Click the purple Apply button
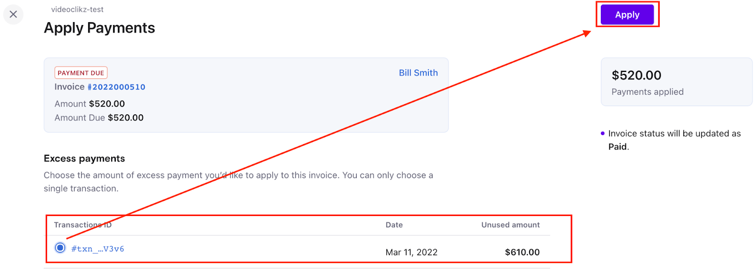Viewport: 754px width, 273px height. (x=627, y=15)
